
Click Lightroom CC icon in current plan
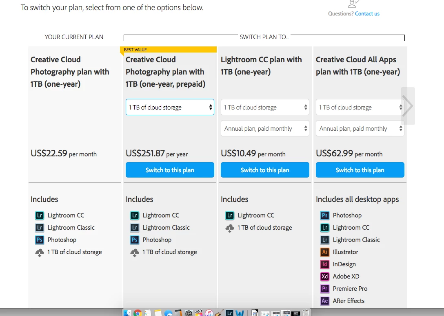pyautogui.click(x=39, y=215)
